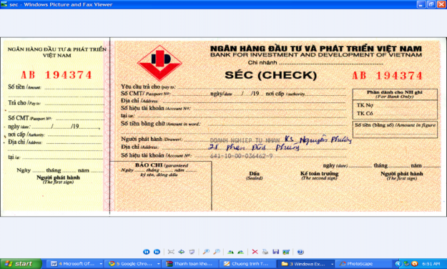Click the Dấu (Sealed) label
Image resolution: width=447 pixels, height=269 pixels.
click(254, 175)
